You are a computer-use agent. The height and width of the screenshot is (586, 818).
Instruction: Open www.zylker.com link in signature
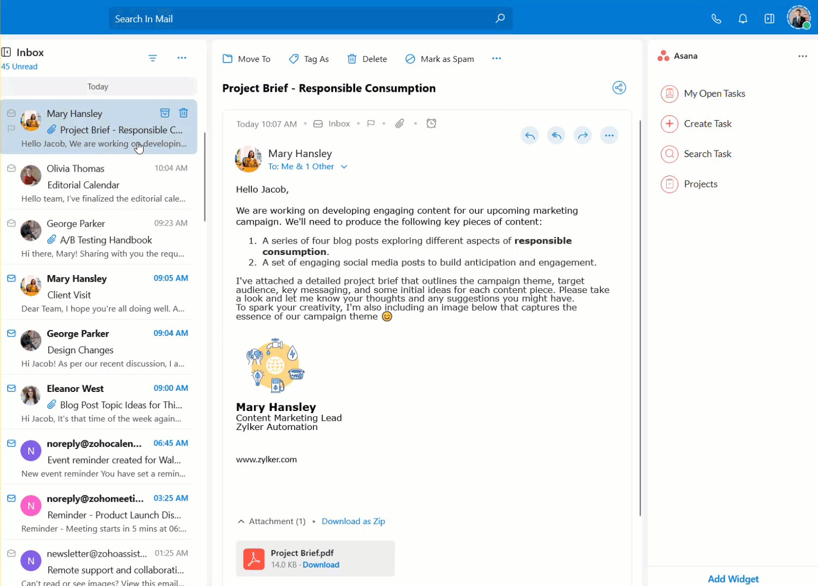point(267,459)
